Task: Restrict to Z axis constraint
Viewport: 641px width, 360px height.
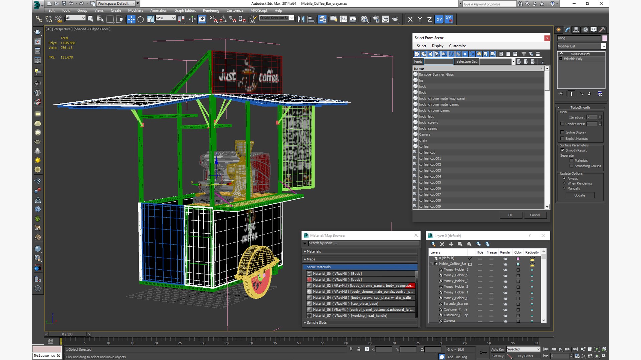Action: click(430, 19)
